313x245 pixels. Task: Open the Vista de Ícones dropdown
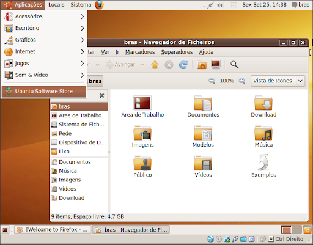(278, 81)
